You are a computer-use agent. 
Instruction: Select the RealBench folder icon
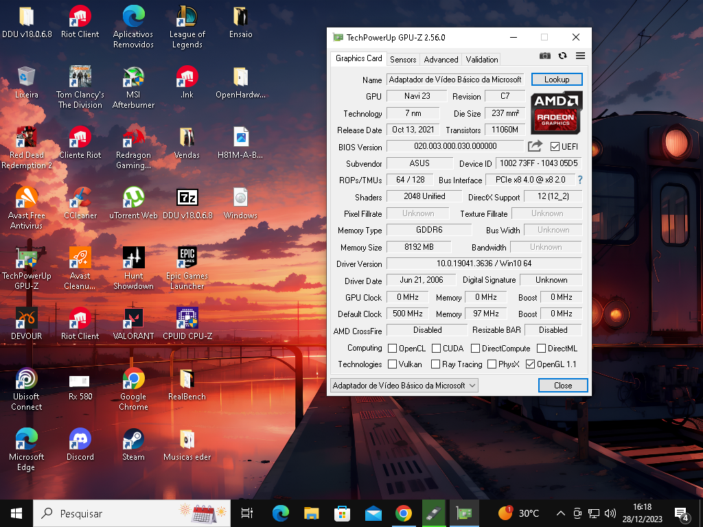[x=187, y=384]
